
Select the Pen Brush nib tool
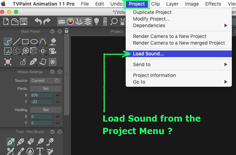[10, 142]
